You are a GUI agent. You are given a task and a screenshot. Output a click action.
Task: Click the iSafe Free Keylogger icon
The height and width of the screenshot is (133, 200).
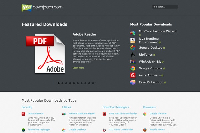(x=23, y=130)
